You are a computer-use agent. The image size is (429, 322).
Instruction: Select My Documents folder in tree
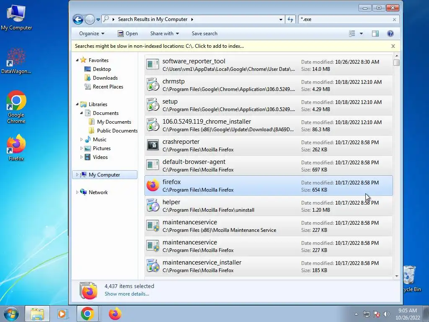coord(114,122)
